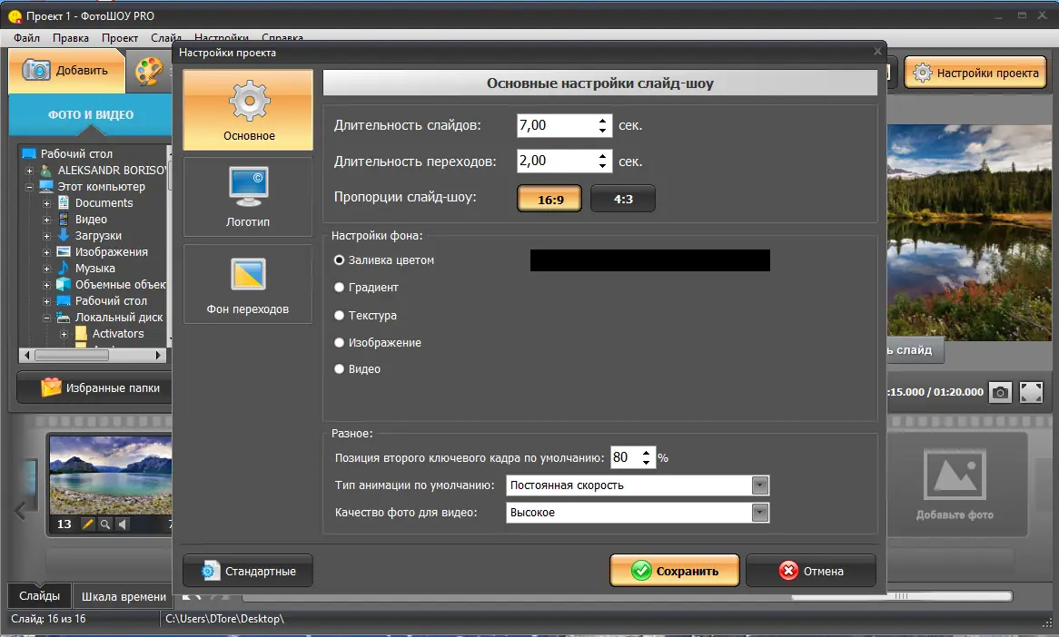Click Отмена to cancel the dialog
Image resolution: width=1059 pixels, height=637 pixels.
pyautogui.click(x=811, y=571)
